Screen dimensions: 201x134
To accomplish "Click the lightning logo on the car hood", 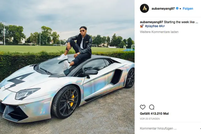I will [x=18, y=80].
